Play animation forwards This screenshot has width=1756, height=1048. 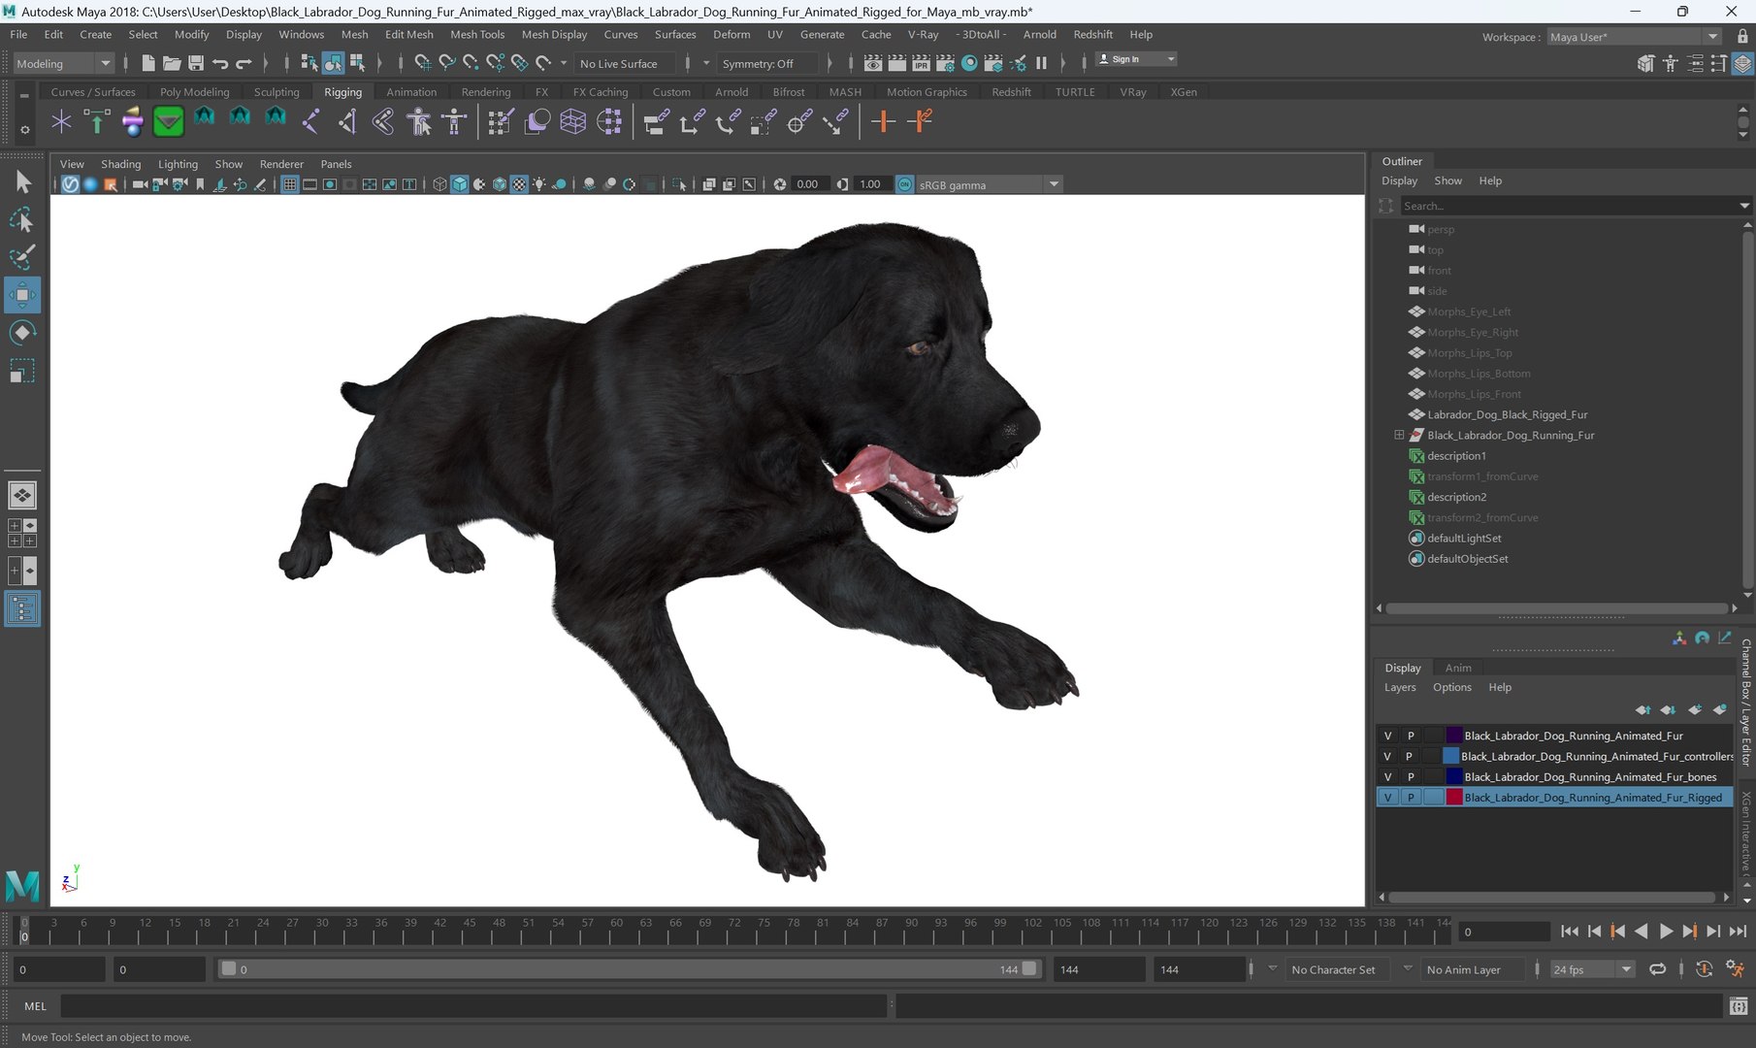pos(1666,931)
